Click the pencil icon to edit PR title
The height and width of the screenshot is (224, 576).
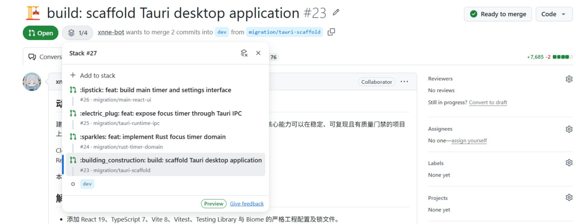coord(336,12)
